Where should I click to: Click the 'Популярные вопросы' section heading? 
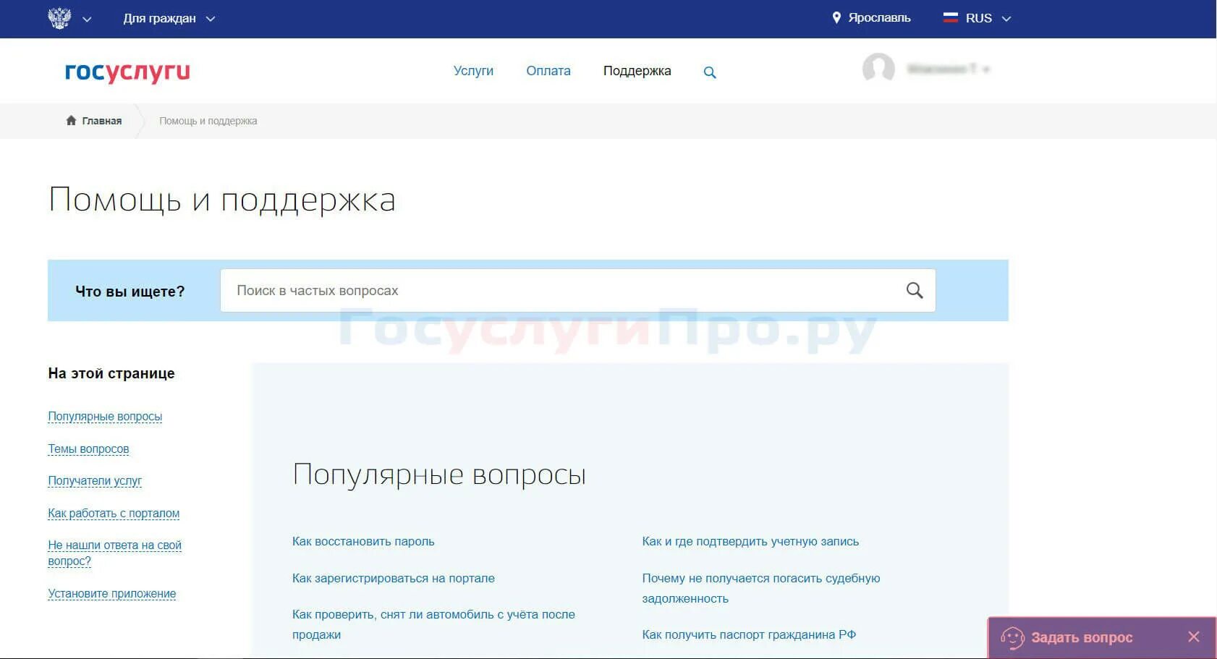[x=439, y=475]
